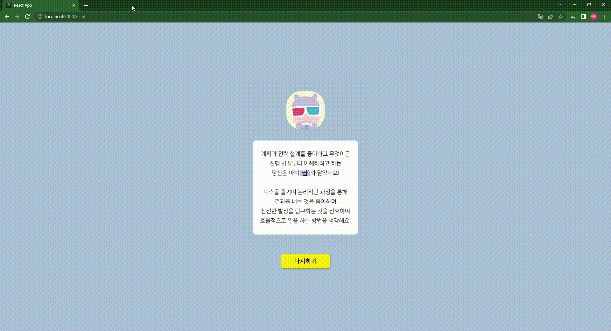Reload the localhost result page
Screen dimensions: 611x331
click(x=27, y=17)
